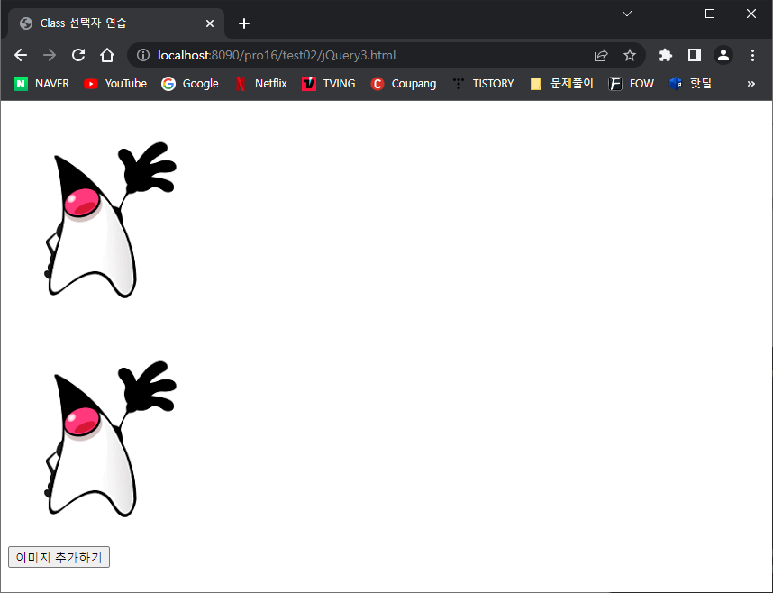The height and width of the screenshot is (593, 773).
Task: Open the TISTORY bookmark
Action: [484, 84]
